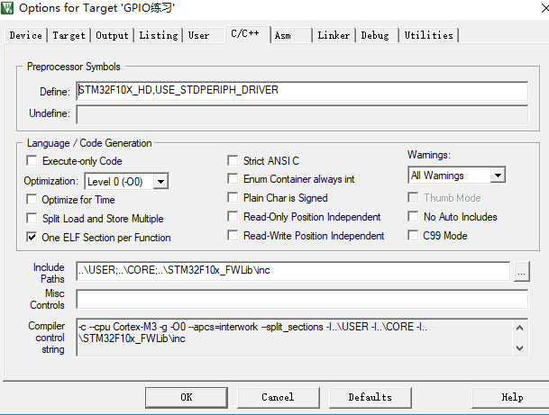Switch to the Device tab
549x415 pixels.
(25, 35)
